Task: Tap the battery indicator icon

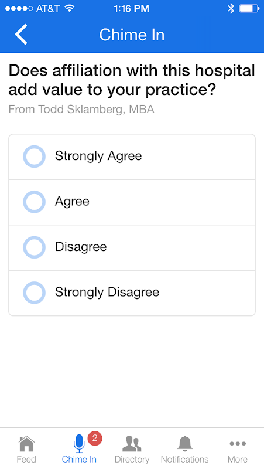Action: (249, 8)
